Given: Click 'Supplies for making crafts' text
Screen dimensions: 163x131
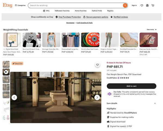Looking at the screenshot, I should point(122,117).
